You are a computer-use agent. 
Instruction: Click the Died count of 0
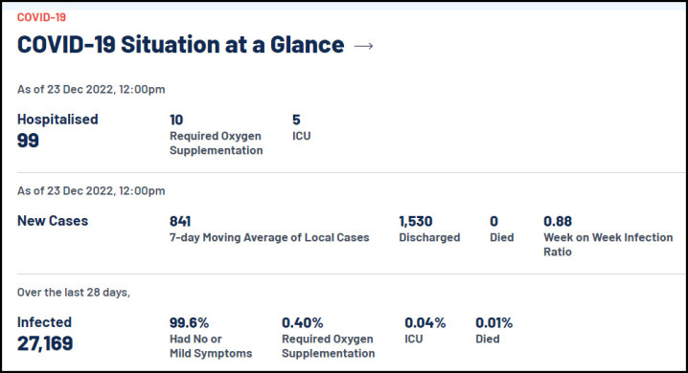(x=494, y=221)
